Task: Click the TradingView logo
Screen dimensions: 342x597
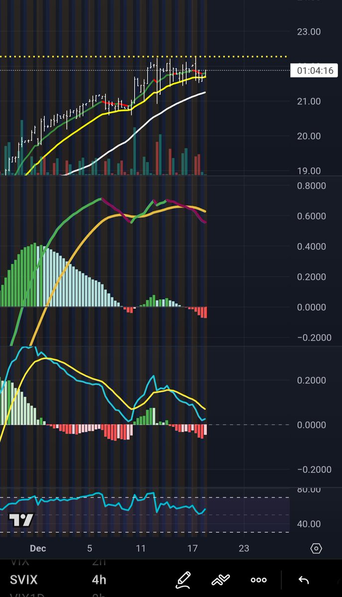Action: tap(21, 520)
